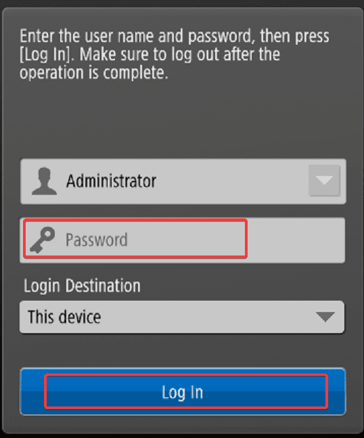Click the instruction message at the top
364x438 pixels.
[x=175, y=54]
